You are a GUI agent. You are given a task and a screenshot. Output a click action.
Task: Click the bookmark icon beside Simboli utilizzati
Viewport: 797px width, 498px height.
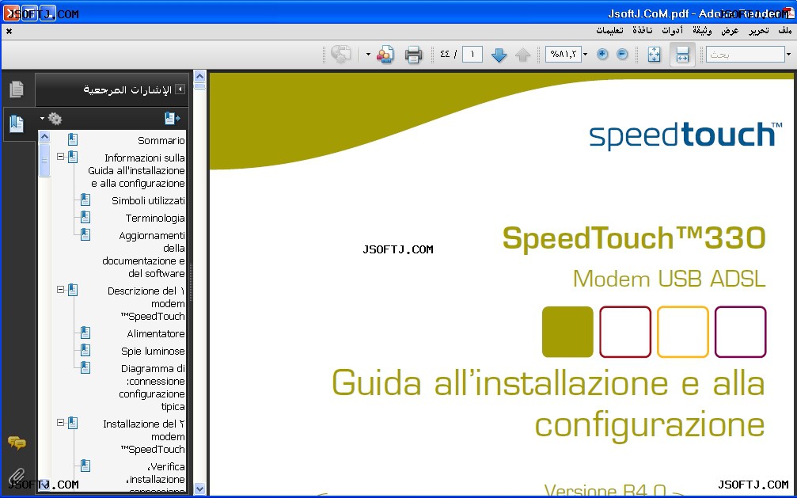point(85,200)
